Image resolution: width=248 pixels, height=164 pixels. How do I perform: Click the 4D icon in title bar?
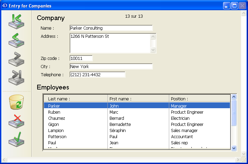point(4,6)
